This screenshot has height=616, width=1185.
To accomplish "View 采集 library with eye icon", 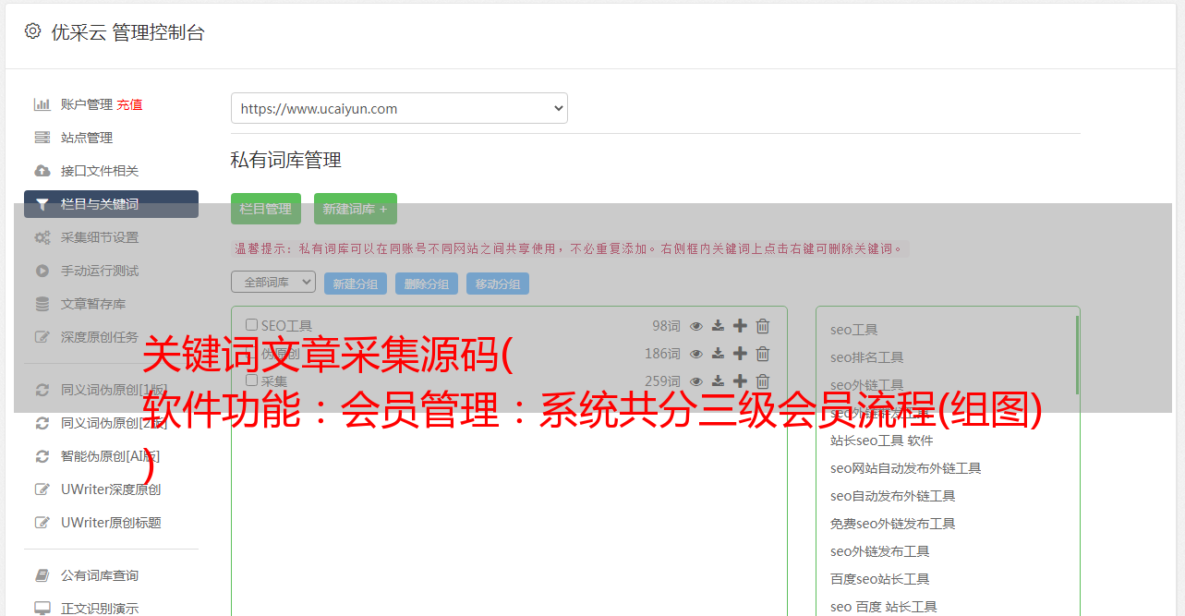I will coord(696,381).
